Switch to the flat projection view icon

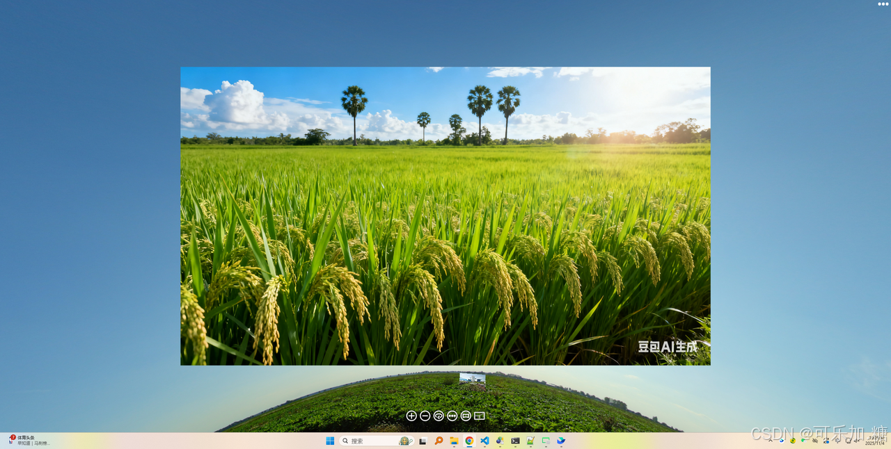pos(466,416)
